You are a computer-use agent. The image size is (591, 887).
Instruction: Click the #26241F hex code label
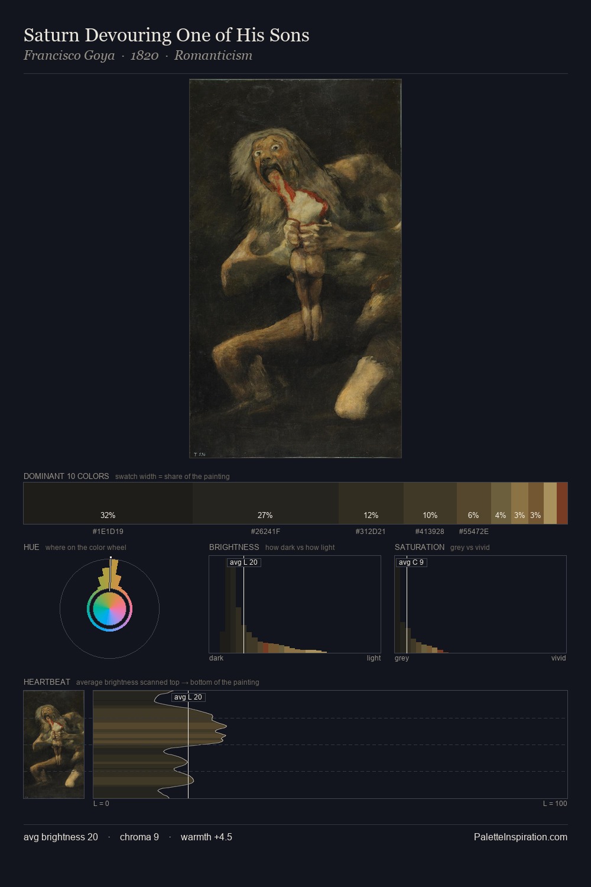point(265,532)
